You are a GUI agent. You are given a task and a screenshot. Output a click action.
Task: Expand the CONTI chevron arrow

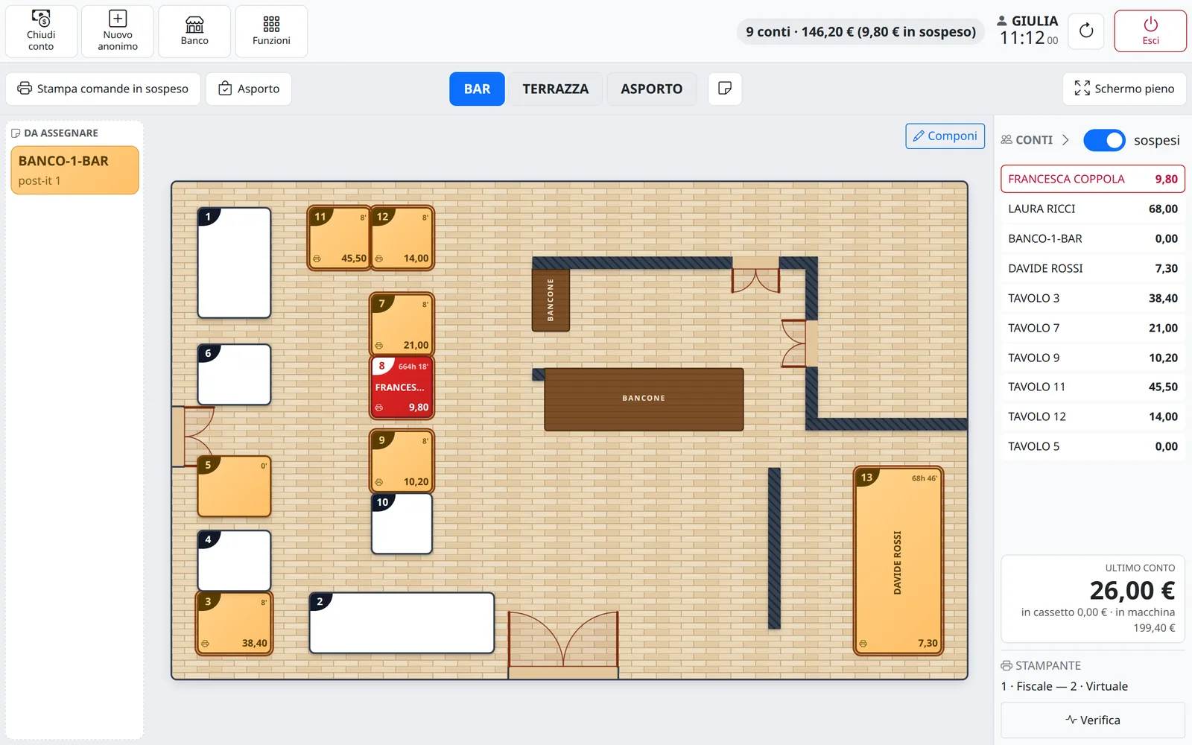click(x=1065, y=140)
